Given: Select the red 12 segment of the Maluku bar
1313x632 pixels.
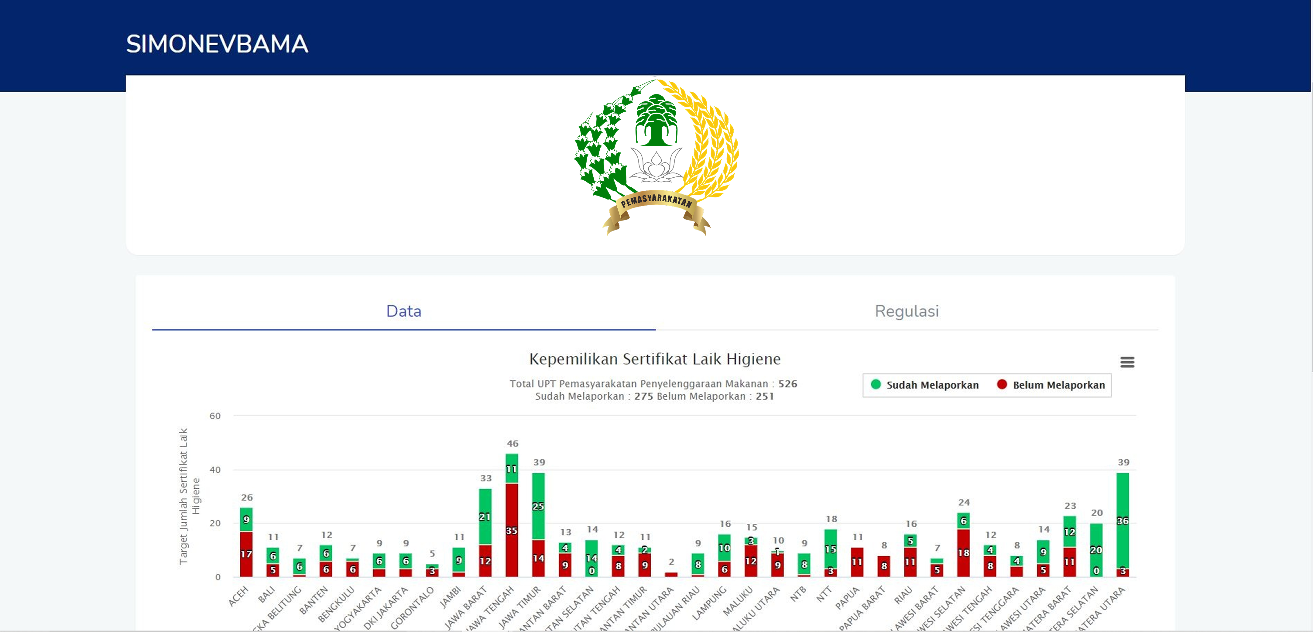Looking at the screenshot, I should coord(751,561).
